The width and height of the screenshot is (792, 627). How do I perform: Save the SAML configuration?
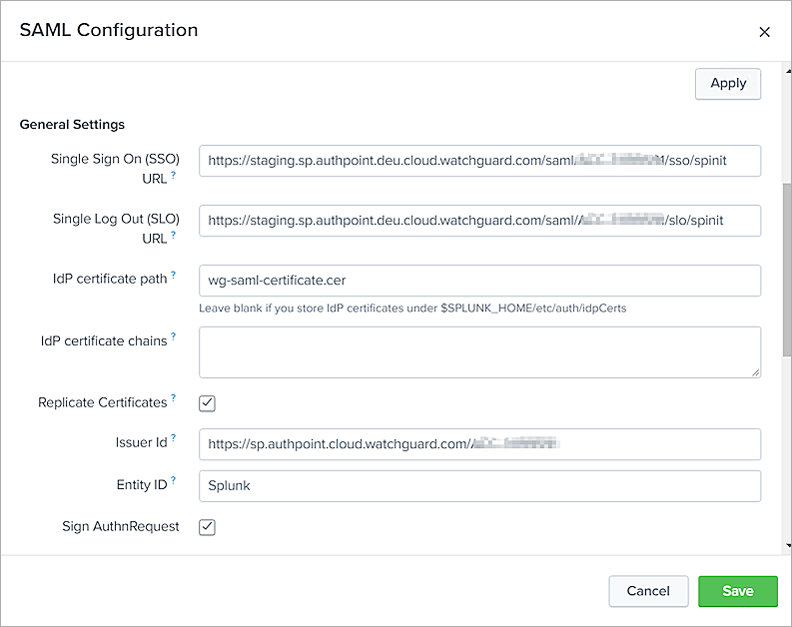point(738,591)
